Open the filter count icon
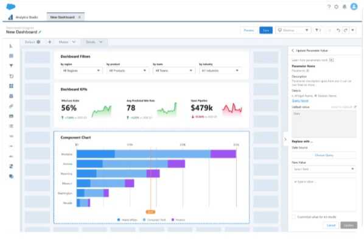The image size is (364, 243). pos(318,30)
